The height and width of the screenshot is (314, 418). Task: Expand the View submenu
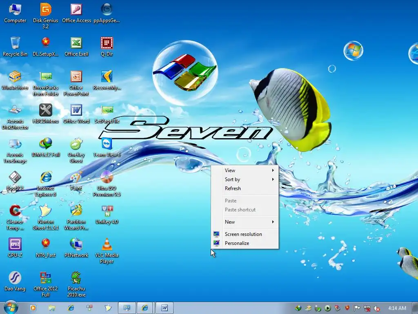pos(245,170)
